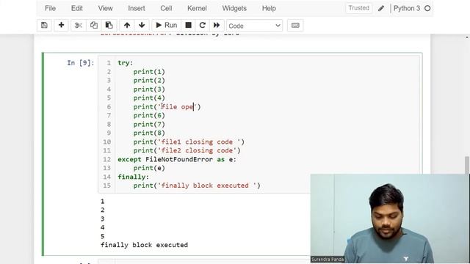
Task: Click line number 10 in gutter
Action: pyautogui.click(x=107, y=142)
